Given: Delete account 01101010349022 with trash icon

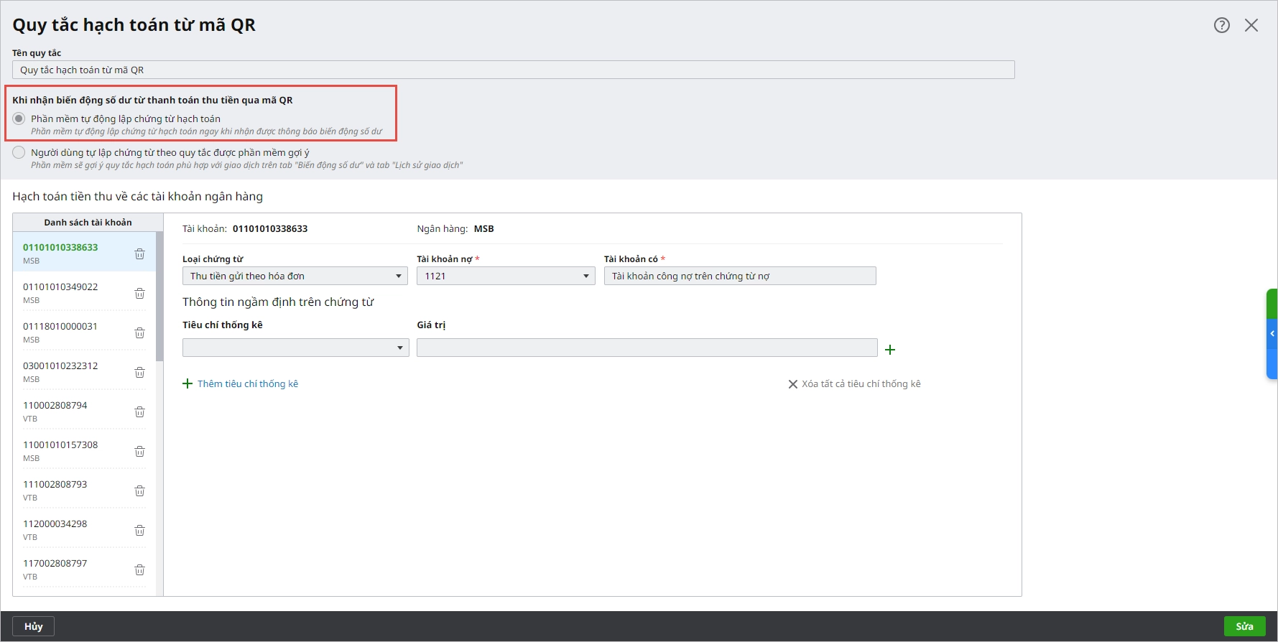Looking at the screenshot, I should (139, 293).
